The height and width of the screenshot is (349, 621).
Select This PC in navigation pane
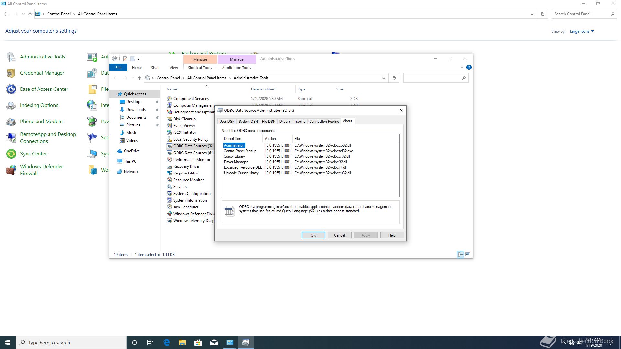130,161
